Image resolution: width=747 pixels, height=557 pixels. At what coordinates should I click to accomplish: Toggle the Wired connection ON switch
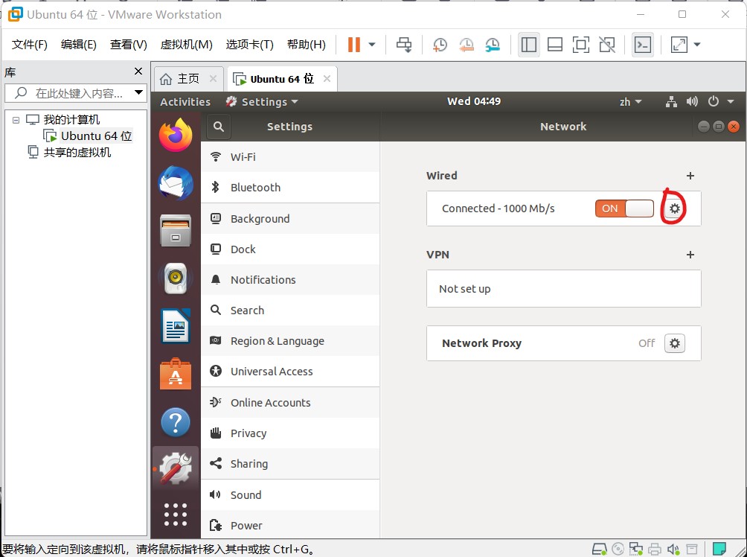coord(624,209)
